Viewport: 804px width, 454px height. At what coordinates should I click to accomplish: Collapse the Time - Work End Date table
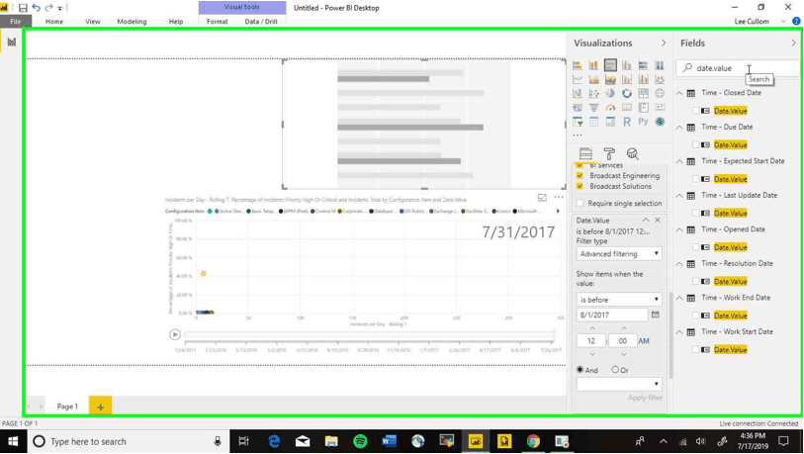[679, 298]
